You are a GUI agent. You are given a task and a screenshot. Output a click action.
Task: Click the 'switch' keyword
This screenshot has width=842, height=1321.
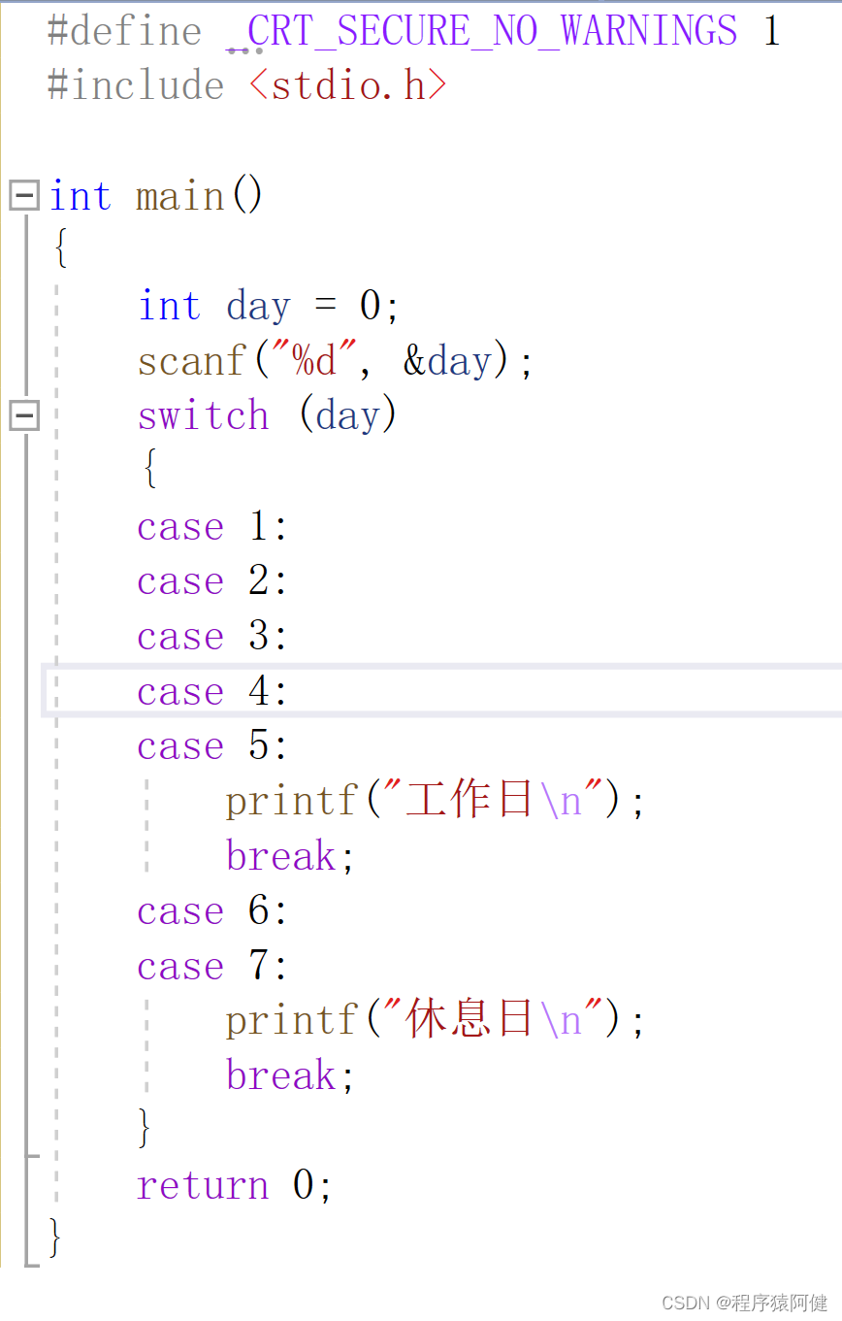[204, 416]
